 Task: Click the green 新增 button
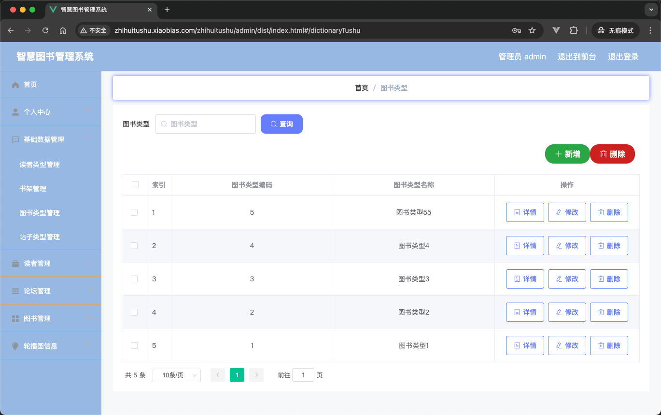[567, 154]
